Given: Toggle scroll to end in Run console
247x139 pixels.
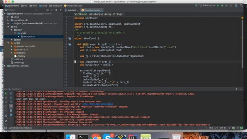Looking at the screenshot, I should (x=11, y=106).
